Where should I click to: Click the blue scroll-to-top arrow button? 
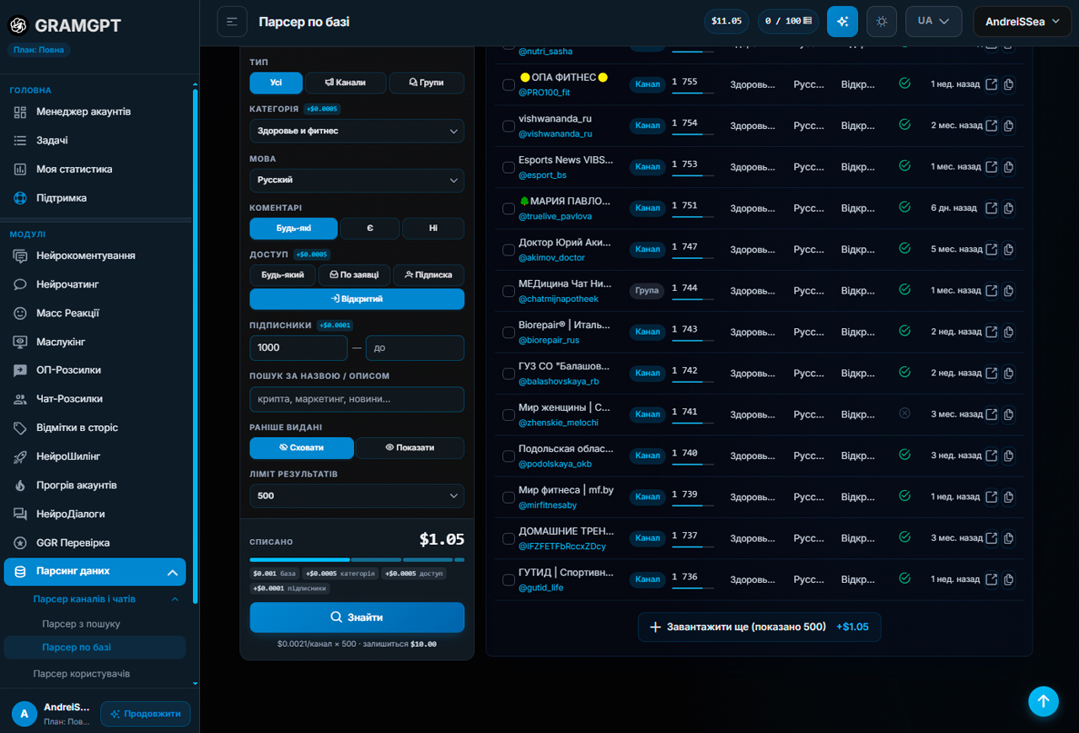pos(1043,701)
